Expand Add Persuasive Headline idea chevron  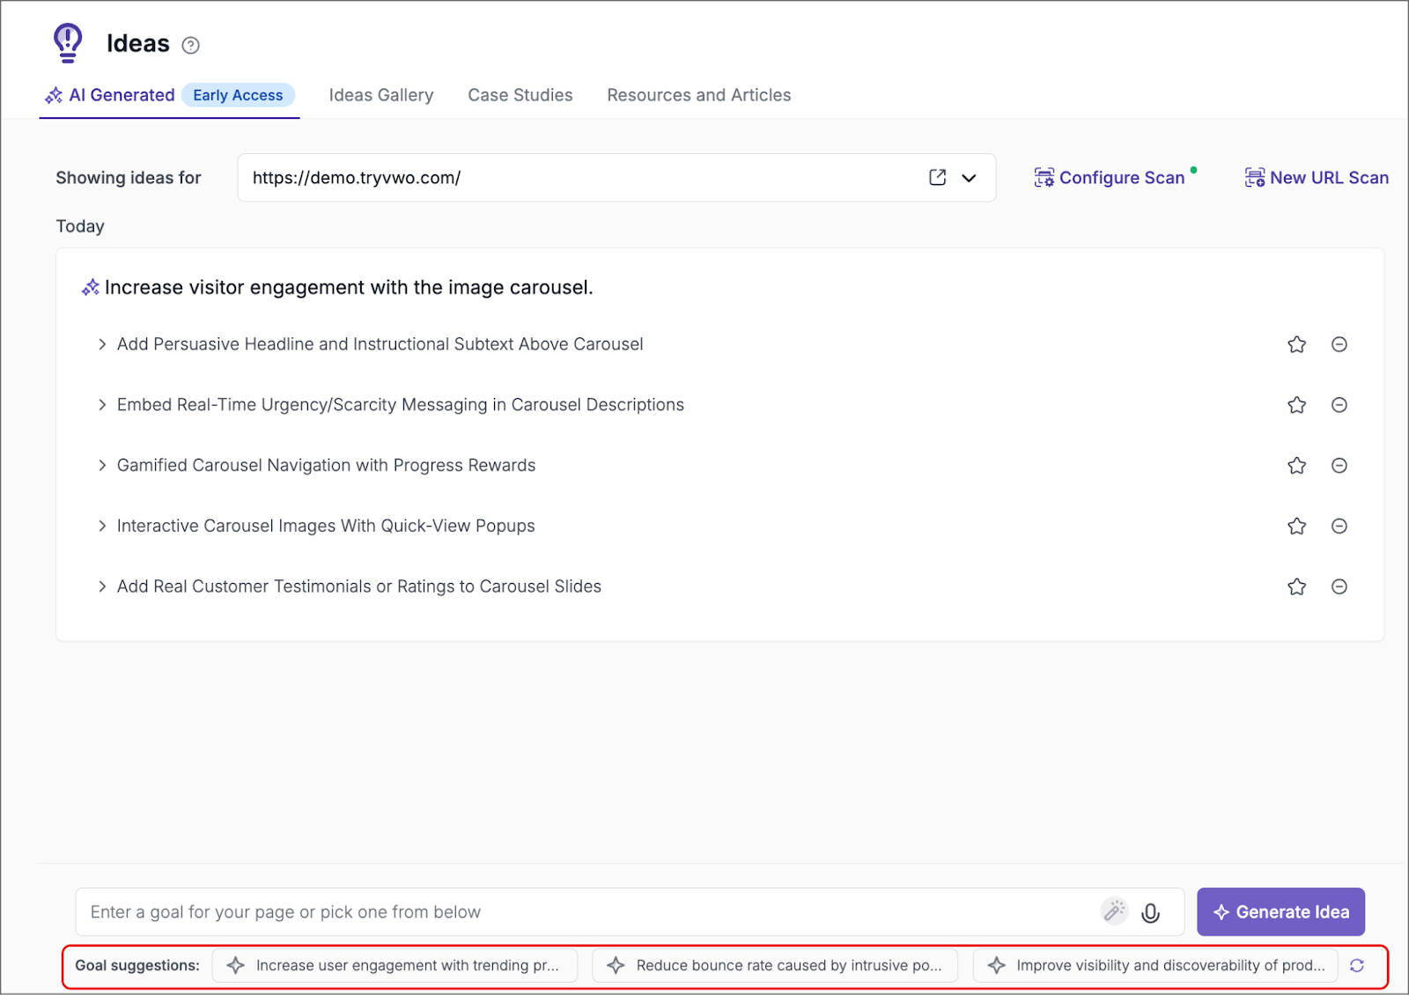point(102,344)
